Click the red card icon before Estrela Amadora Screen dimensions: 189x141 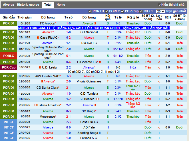(x=35, y=105)
